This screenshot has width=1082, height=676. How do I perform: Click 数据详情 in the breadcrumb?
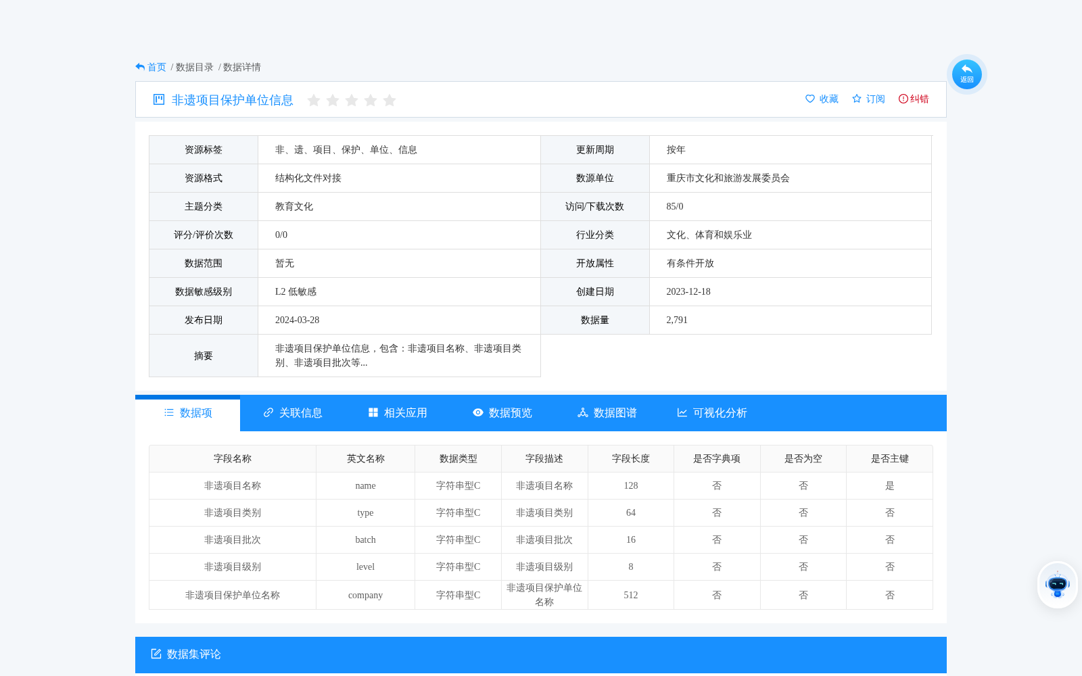pyautogui.click(x=242, y=67)
